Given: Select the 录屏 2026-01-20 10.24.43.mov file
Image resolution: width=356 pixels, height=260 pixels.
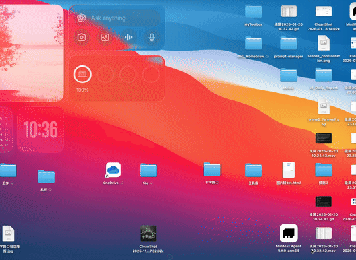Looking at the screenshot, I should [324, 138].
